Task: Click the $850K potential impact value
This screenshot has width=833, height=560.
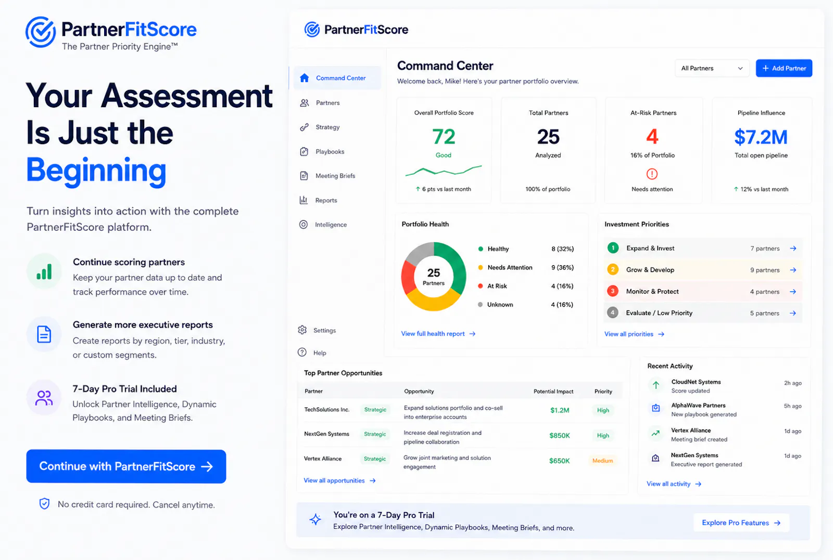Action: coord(560,436)
